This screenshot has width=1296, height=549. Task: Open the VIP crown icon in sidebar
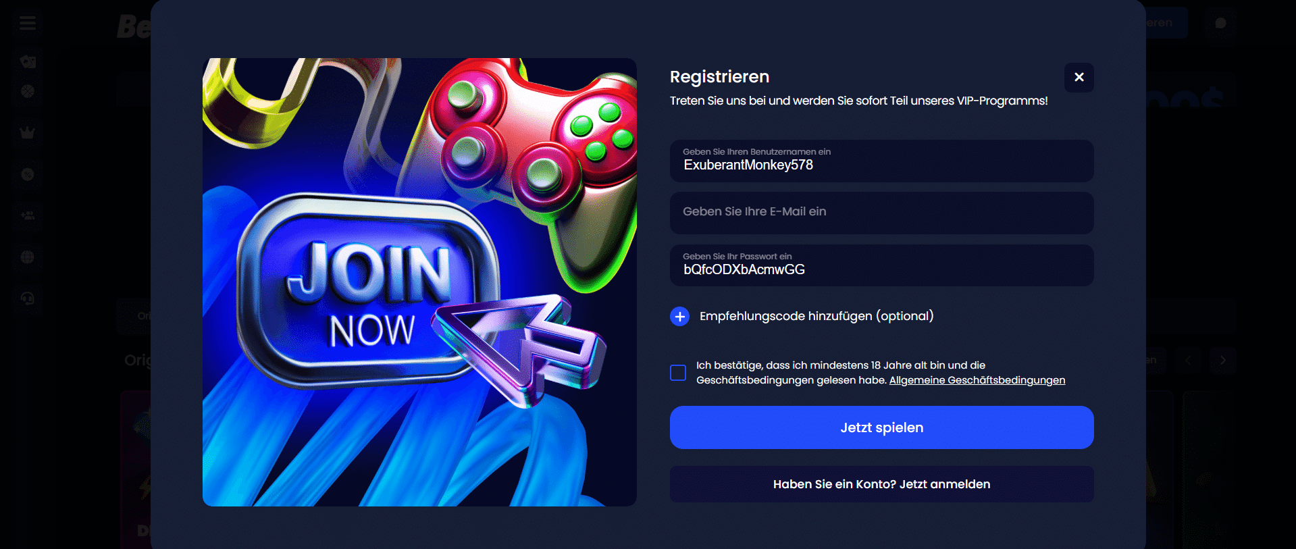coord(28,133)
